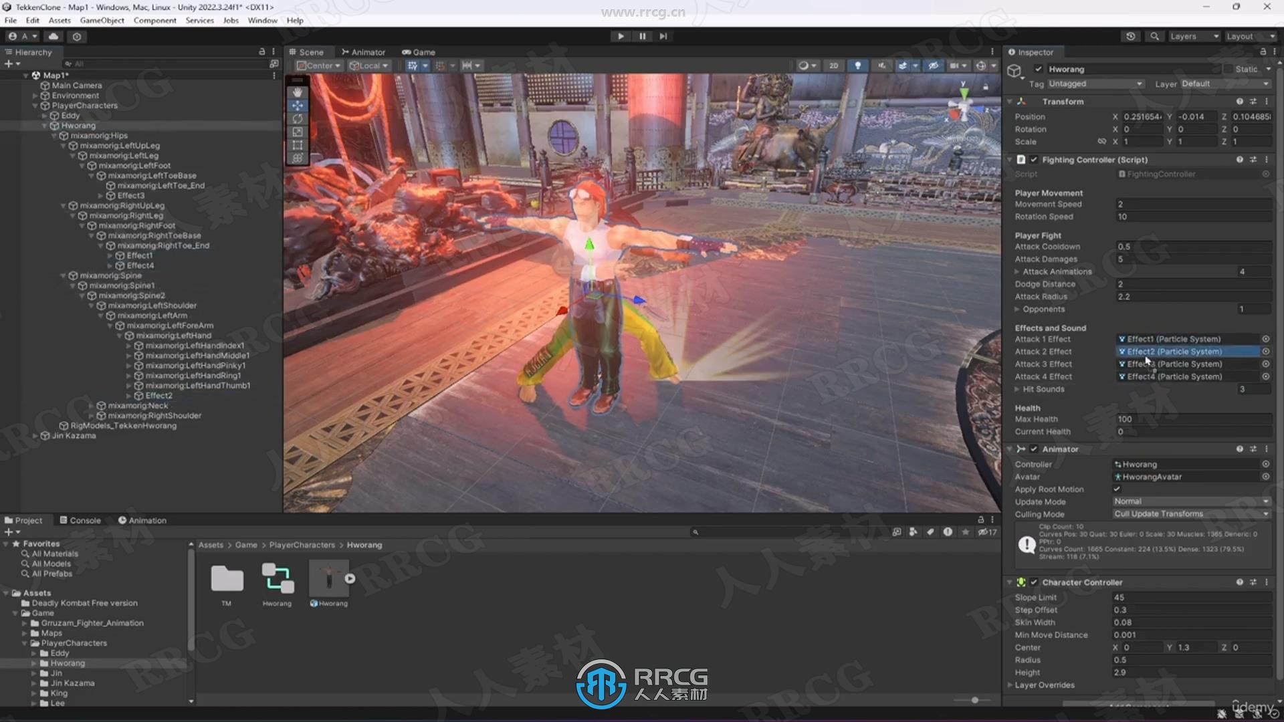
Task: Select the Scale tool in Scene toolbar
Action: tap(298, 132)
